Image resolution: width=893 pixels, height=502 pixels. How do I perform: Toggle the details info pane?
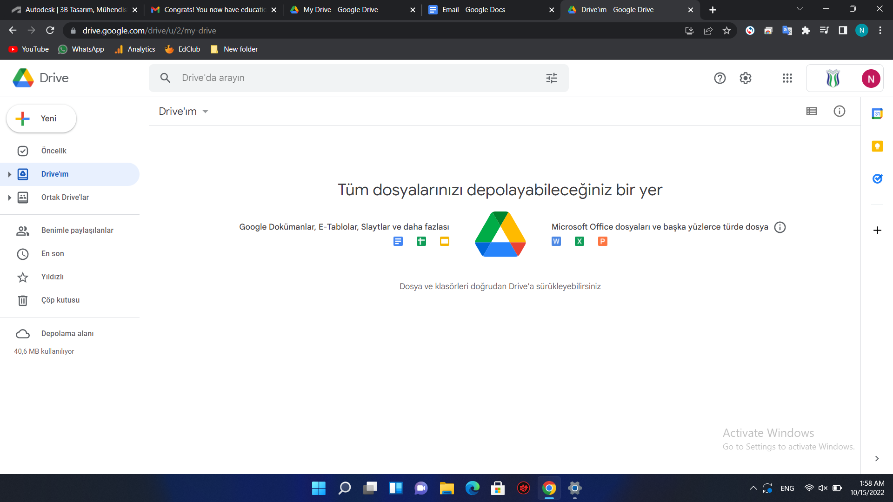(x=840, y=111)
